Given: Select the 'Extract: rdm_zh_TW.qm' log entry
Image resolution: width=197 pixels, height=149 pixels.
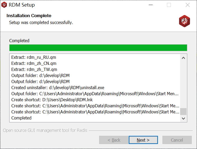Looking at the screenshot, I should pyautogui.click(x=34, y=69).
